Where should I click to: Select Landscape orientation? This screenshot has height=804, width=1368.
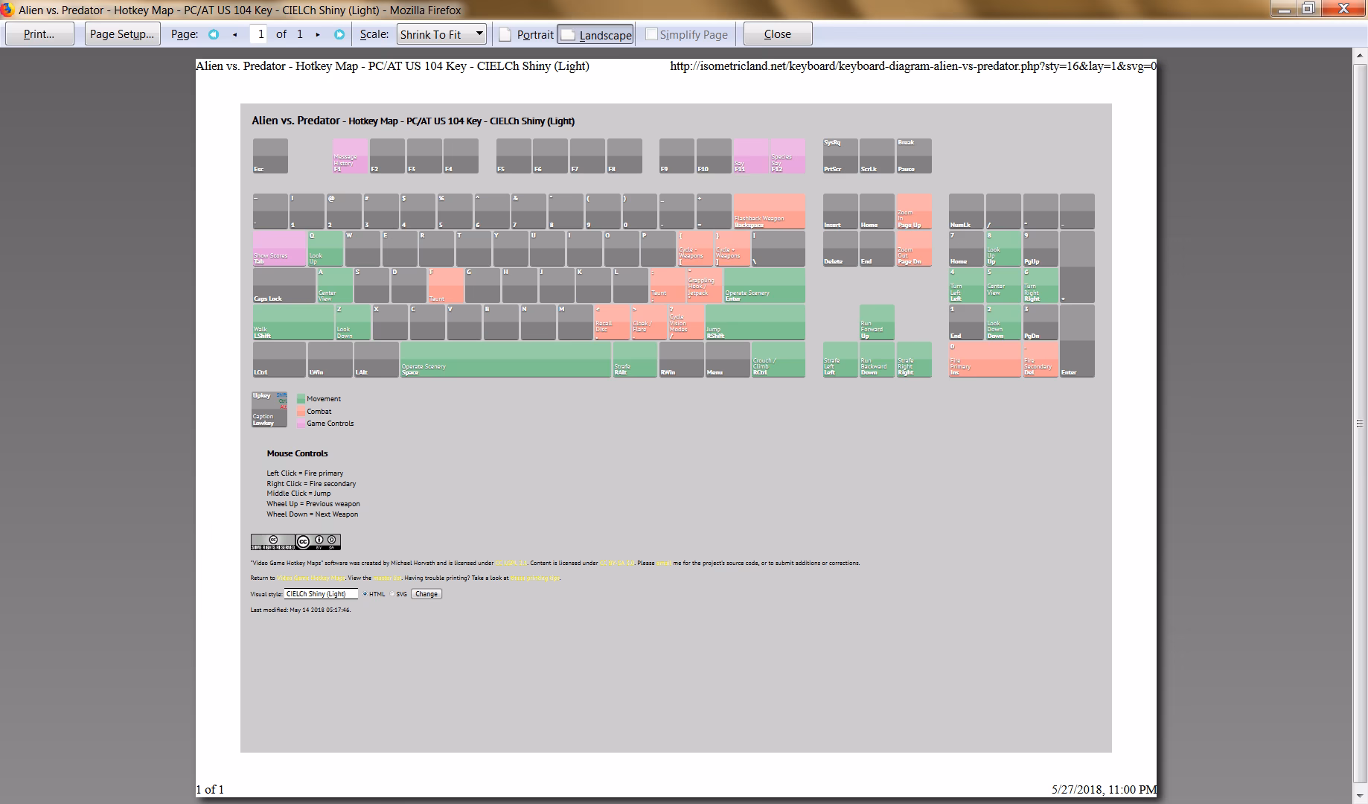coord(595,34)
